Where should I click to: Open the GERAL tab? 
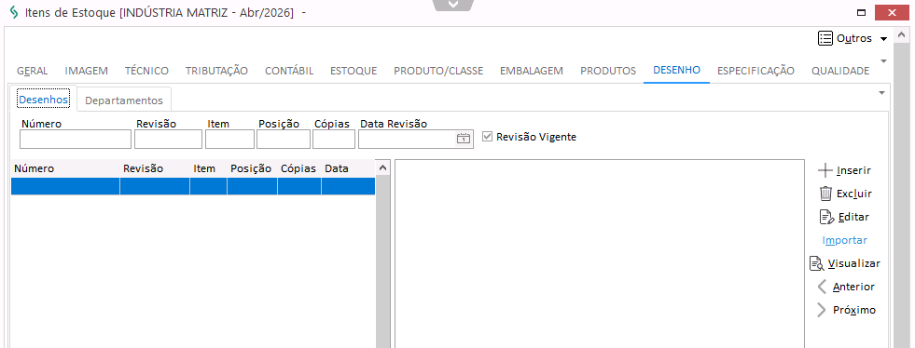point(32,71)
